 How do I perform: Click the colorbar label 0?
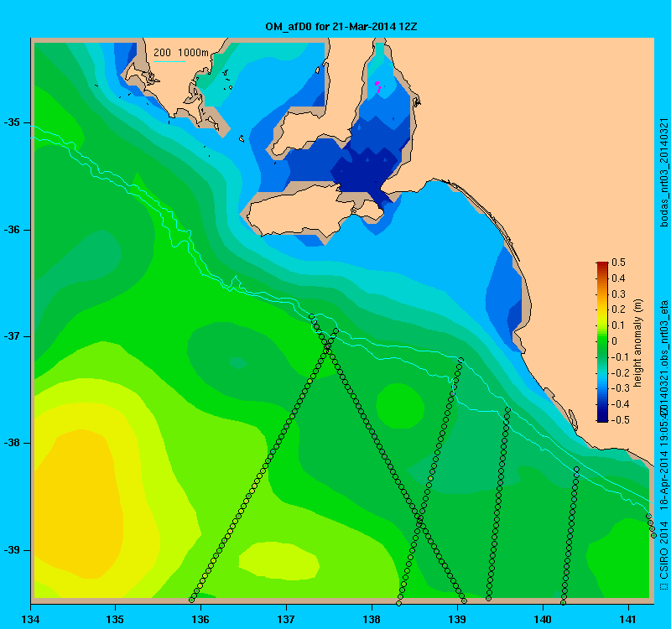(x=615, y=341)
